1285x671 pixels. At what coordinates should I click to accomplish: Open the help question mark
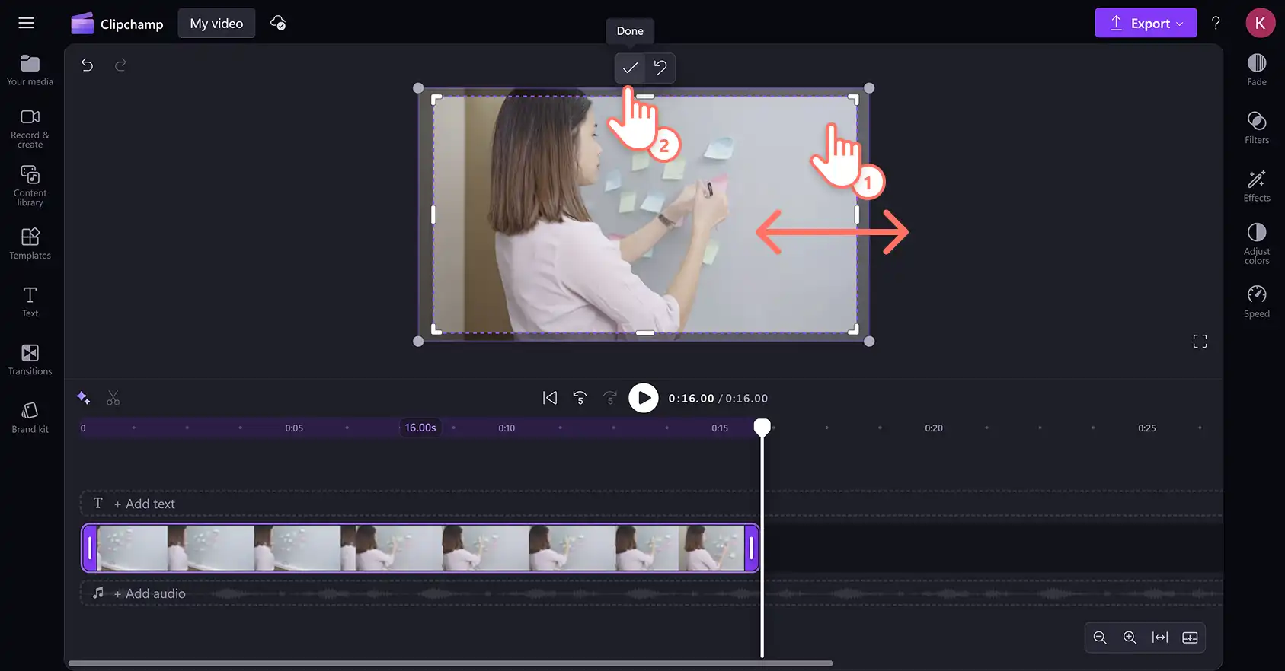point(1216,23)
